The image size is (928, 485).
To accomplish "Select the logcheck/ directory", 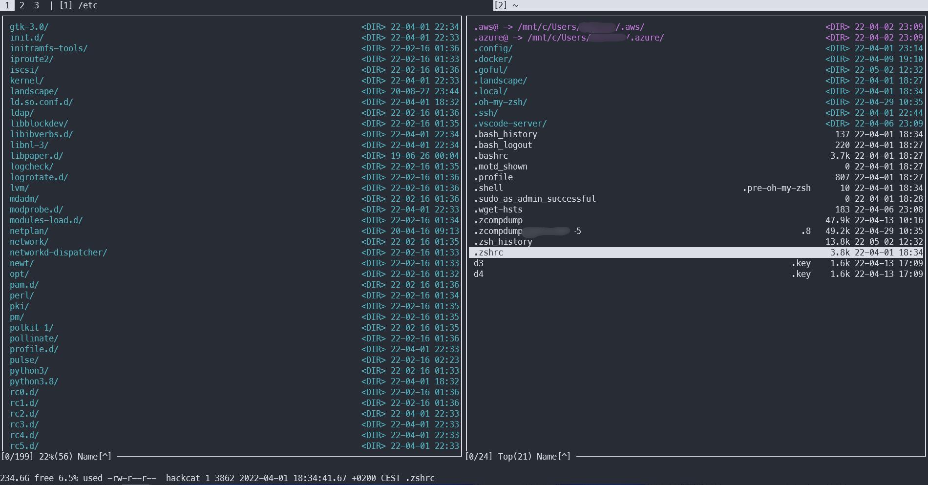I will click(234, 167).
